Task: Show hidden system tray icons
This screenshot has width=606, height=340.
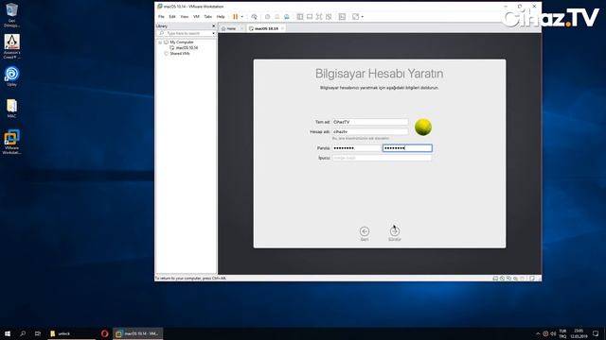Action: point(538,333)
